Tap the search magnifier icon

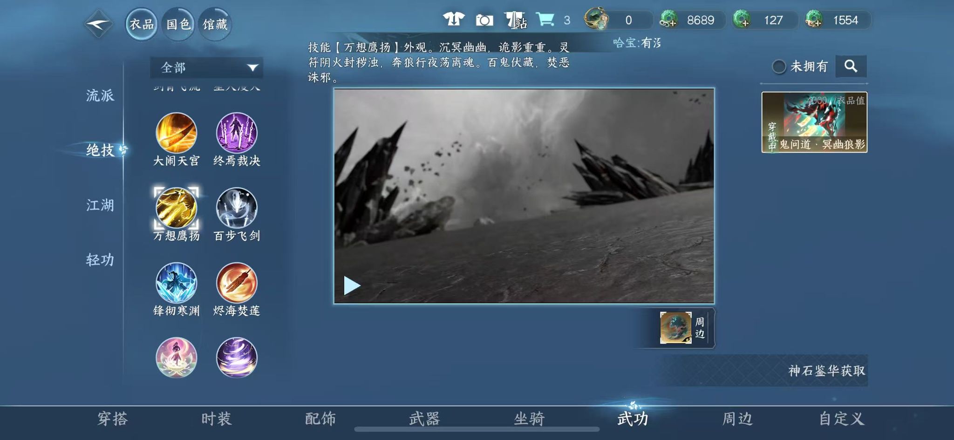(x=851, y=66)
